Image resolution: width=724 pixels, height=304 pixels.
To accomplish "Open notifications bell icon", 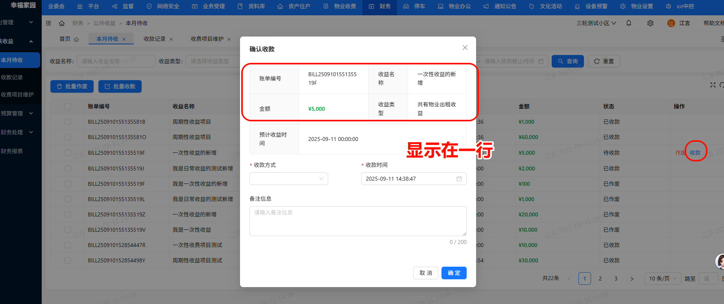I will (x=629, y=23).
